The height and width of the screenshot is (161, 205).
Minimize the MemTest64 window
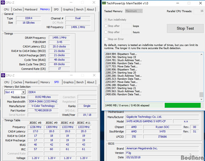(178, 3)
